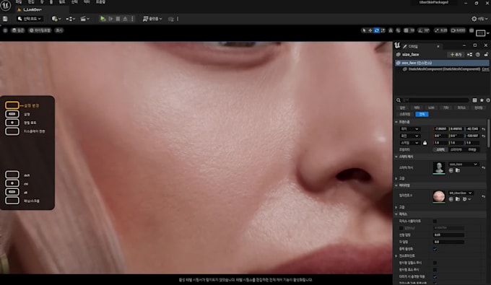Open the Blueprints toolbar menu
This screenshot has width=491, height=285.
click(71, 19)
